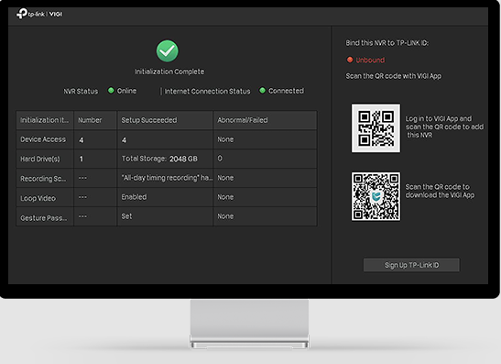
Task: Select the Loop Video row label
Action: coord(38,198)
